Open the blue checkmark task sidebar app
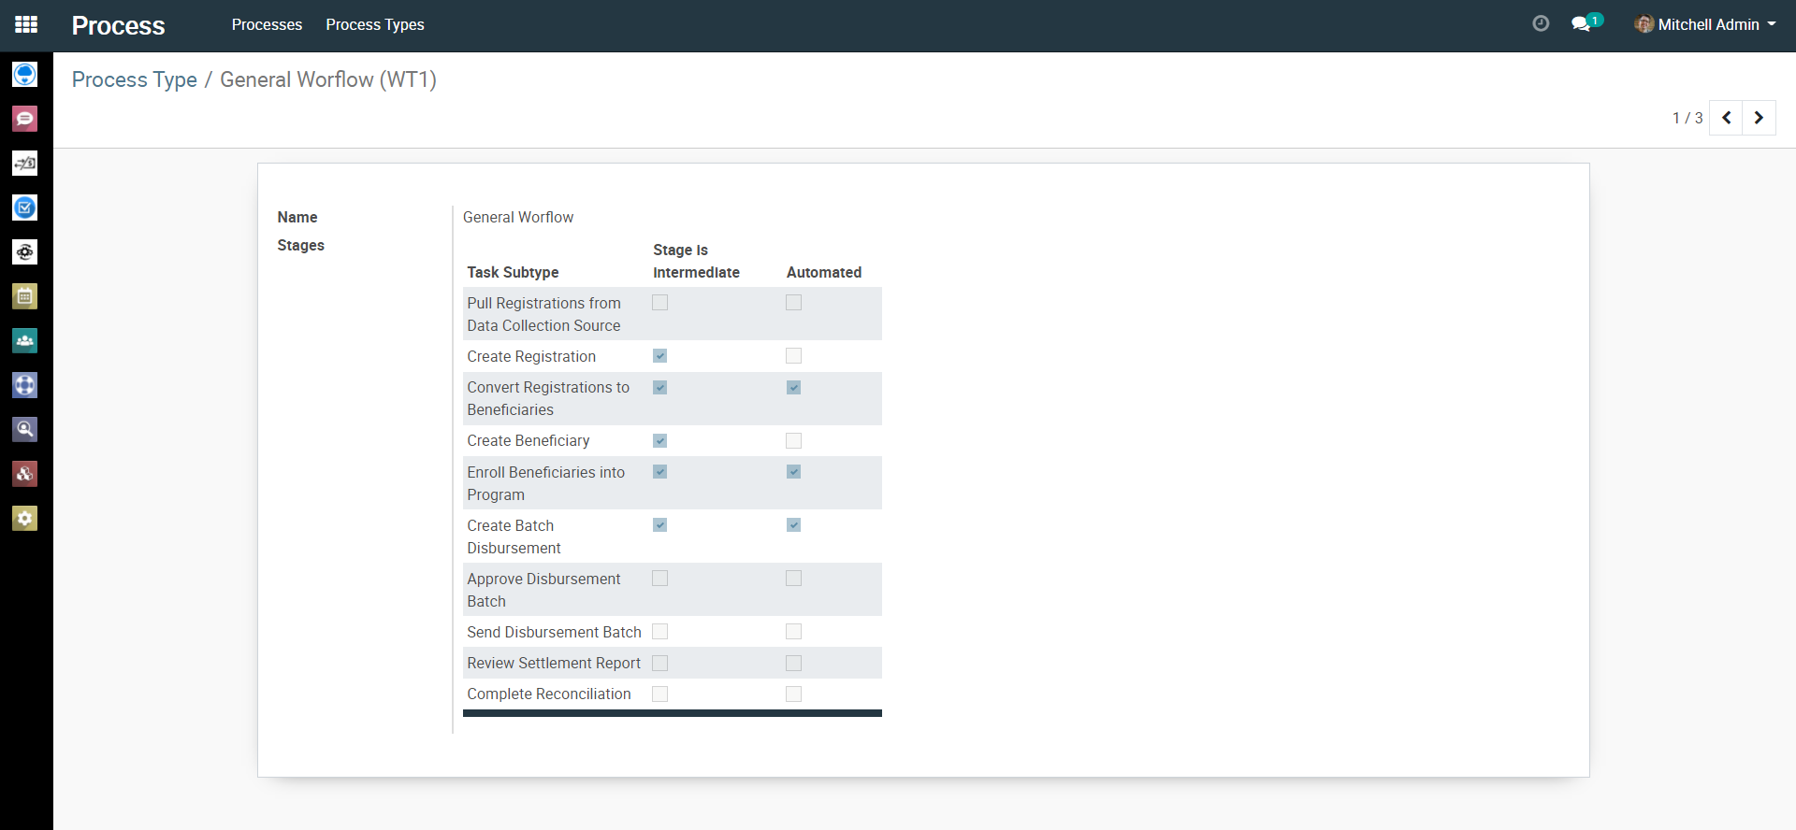1796x830 pixels. click(x=25, y=207)
